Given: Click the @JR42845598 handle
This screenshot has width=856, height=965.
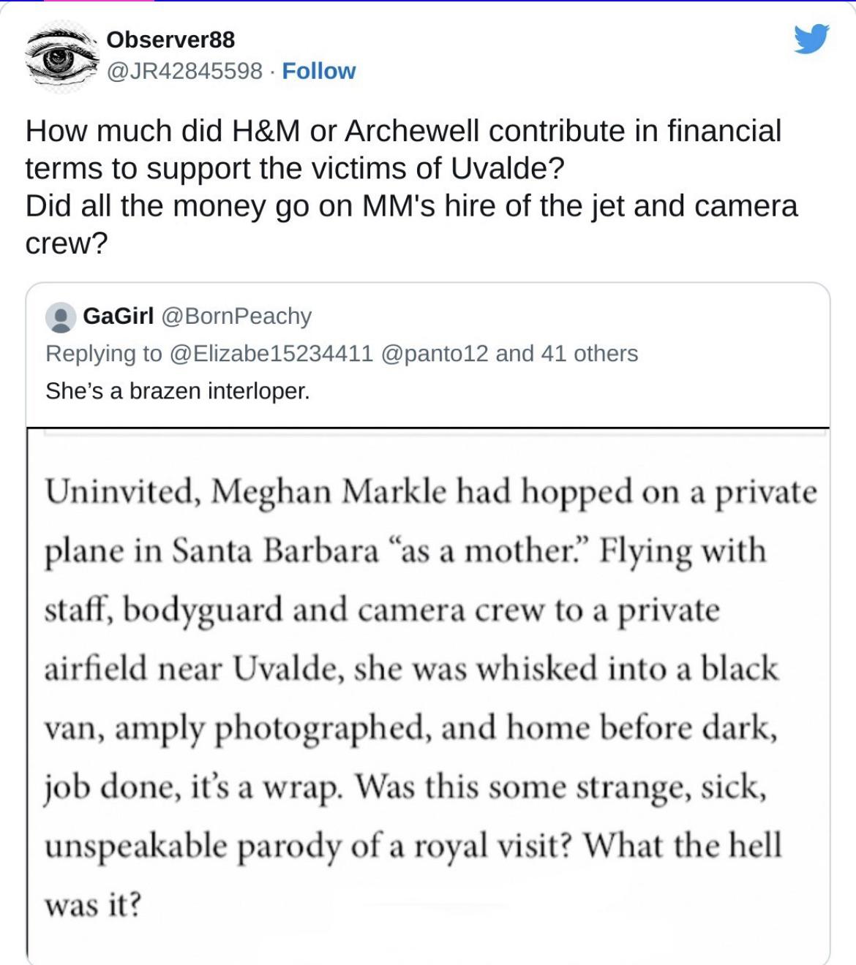Looking at the screenshot, I should (184, 71).
